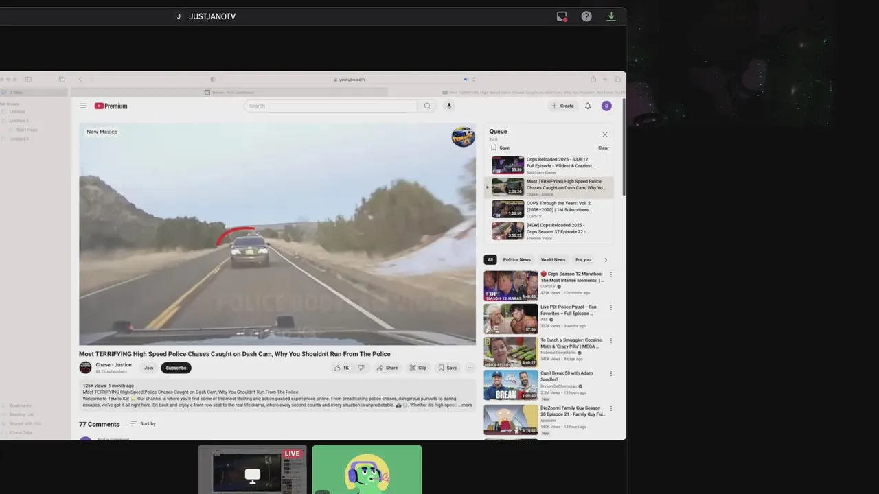879x494 pixels.
Task: Open the purple account avatar menu
Action: click(x=606, y=106)
